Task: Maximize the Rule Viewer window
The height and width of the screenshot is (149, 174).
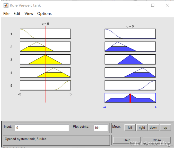Action: 153,5
